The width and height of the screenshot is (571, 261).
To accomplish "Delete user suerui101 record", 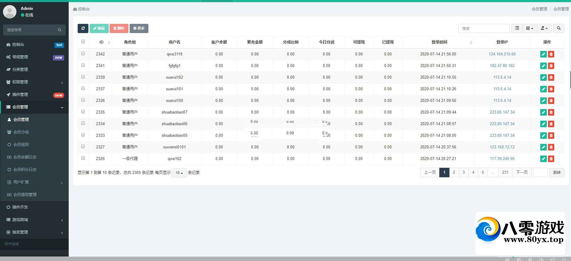I will [x=551, y=89].
